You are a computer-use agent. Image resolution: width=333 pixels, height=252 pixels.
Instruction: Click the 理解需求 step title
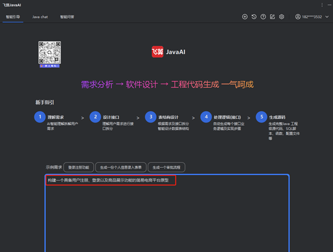(56, 117)
